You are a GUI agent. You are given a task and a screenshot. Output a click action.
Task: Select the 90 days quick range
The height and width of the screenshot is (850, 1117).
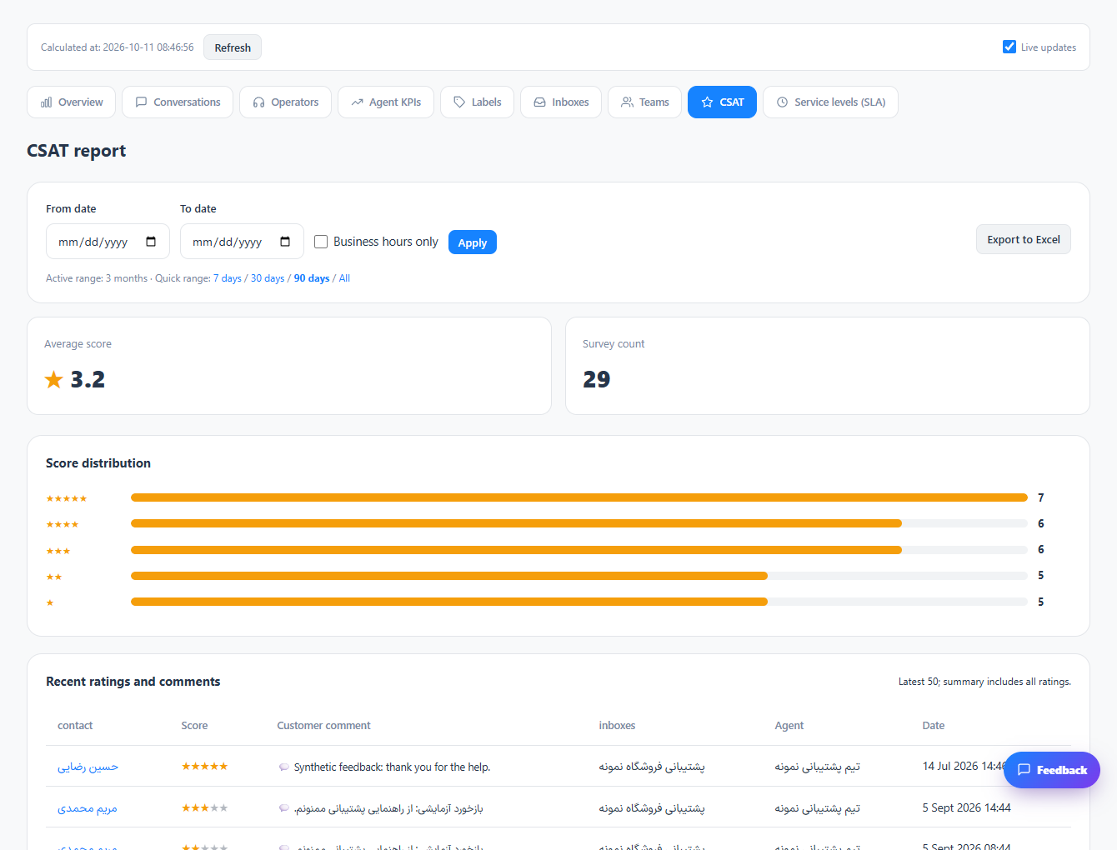pos(312,278)
